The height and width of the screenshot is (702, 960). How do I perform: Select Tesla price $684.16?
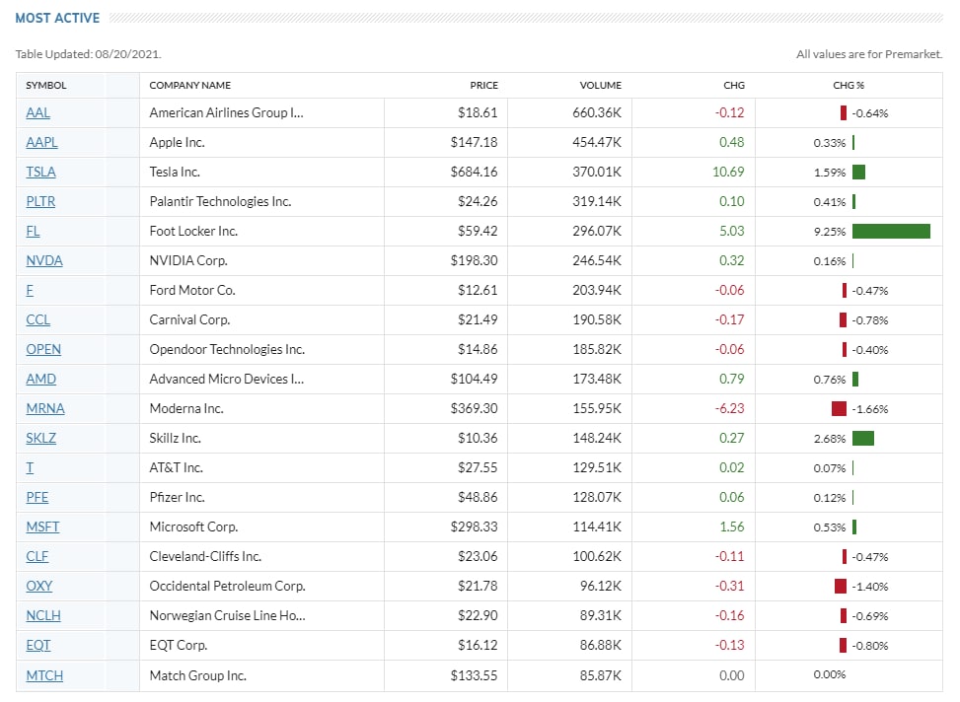(474, 172)
